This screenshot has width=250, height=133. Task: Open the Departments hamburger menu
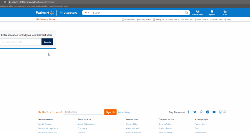click(69, 13)
